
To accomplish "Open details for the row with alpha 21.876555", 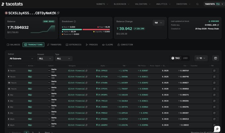I will coord(214,119).
